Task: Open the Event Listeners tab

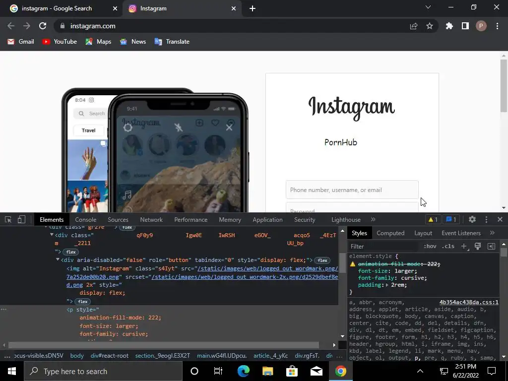Action: pos(461,233)
